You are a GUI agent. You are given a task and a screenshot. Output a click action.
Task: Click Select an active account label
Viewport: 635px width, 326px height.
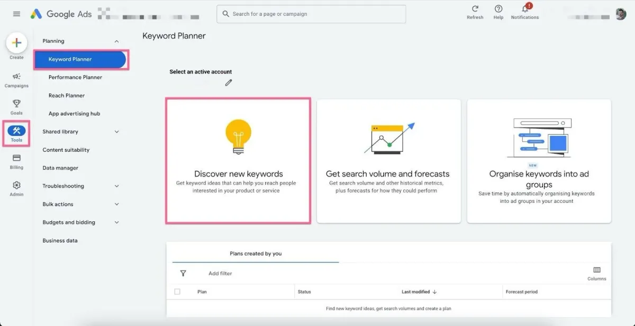point(201,72)
